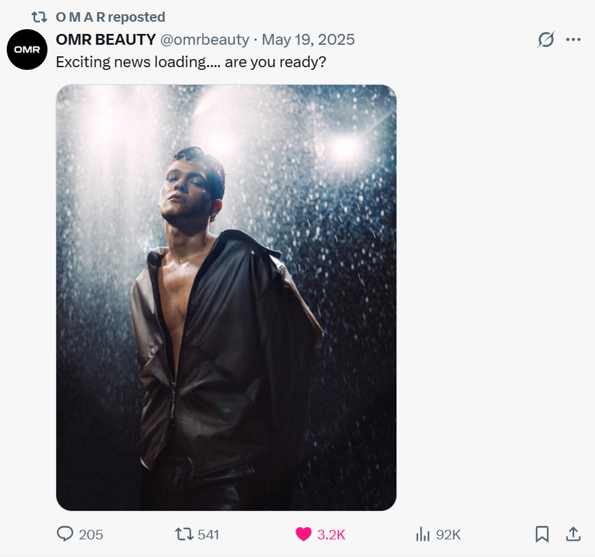Click the share post upload icon
Image resolution: width=595 pixels, height=557 pixels.
[573, 535]
